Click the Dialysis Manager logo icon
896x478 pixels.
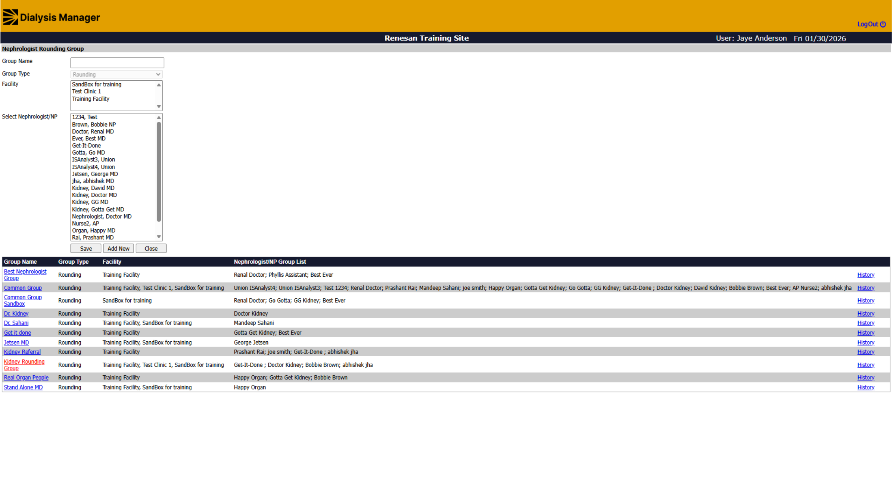tap(10, 17)
